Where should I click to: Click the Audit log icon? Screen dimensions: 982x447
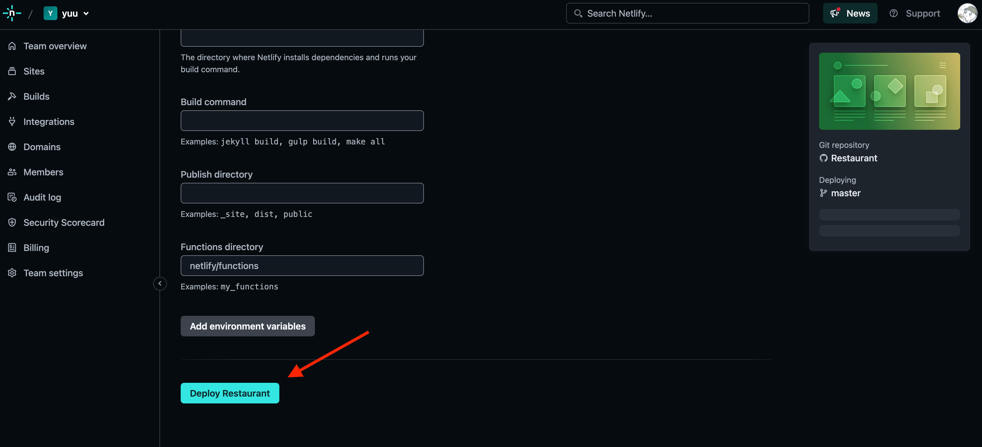coord(12,197)
